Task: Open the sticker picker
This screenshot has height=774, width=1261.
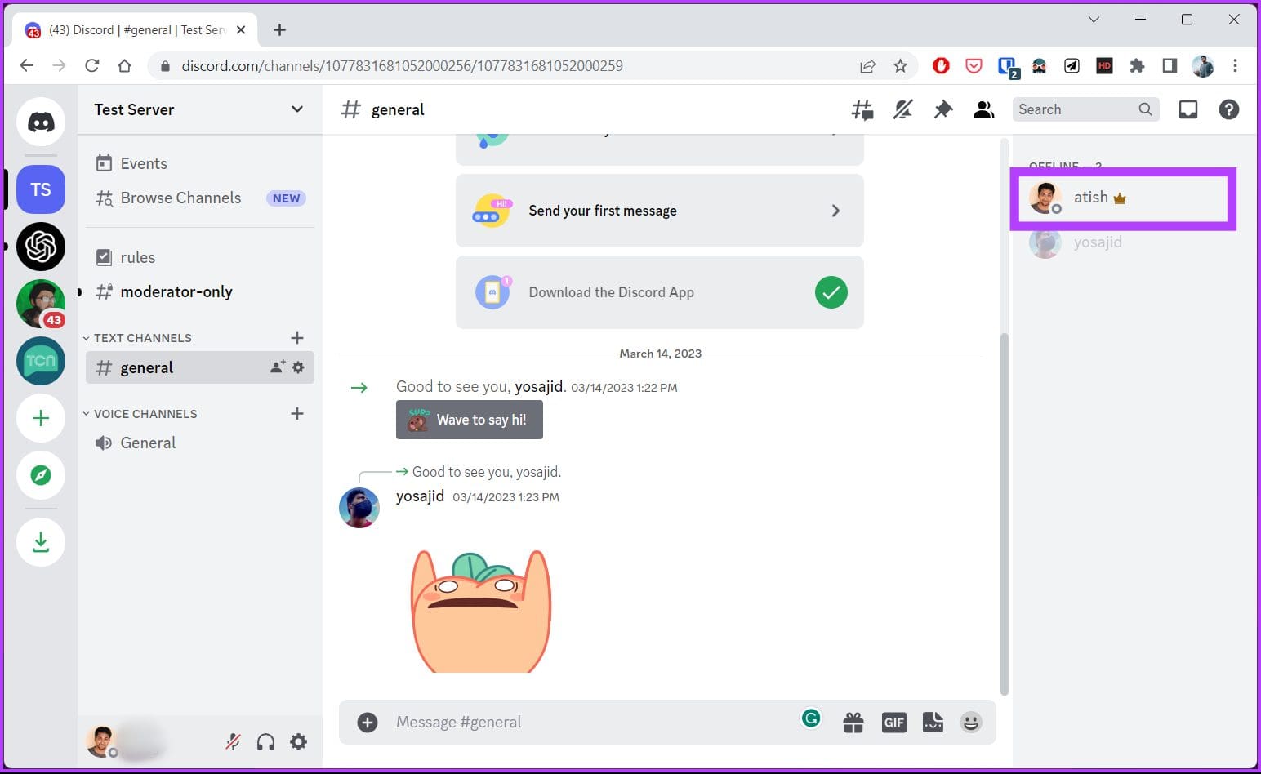Action: pyautogui.click(x=932, y=722)
